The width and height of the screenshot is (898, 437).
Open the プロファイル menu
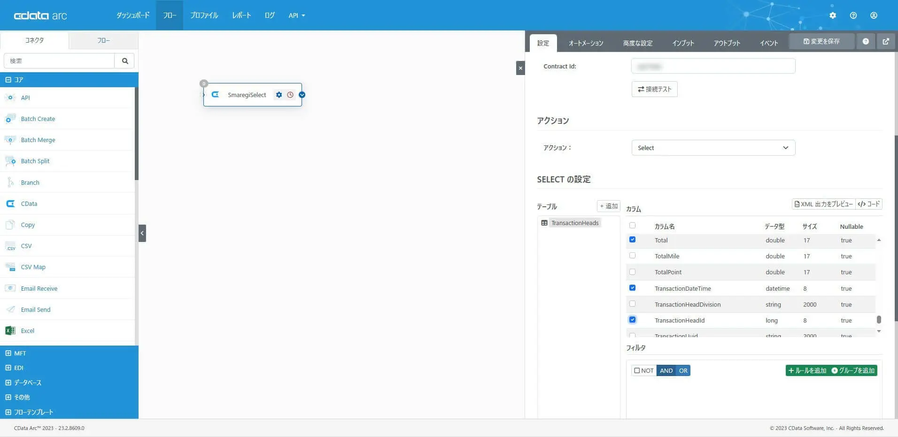tap(204, 15)
